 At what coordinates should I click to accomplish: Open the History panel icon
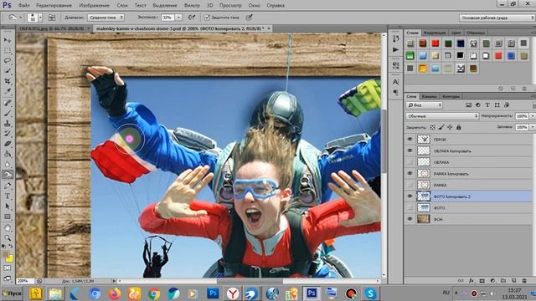pos(395,38)
